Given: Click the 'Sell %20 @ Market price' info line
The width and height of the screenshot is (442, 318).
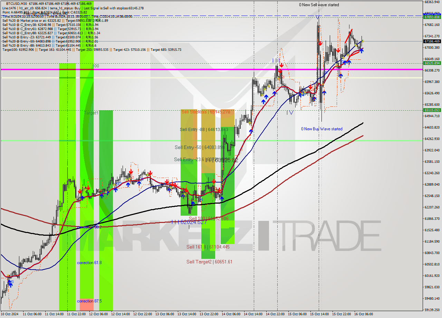Looking at the screenshot, I should [x=55, y=20].
